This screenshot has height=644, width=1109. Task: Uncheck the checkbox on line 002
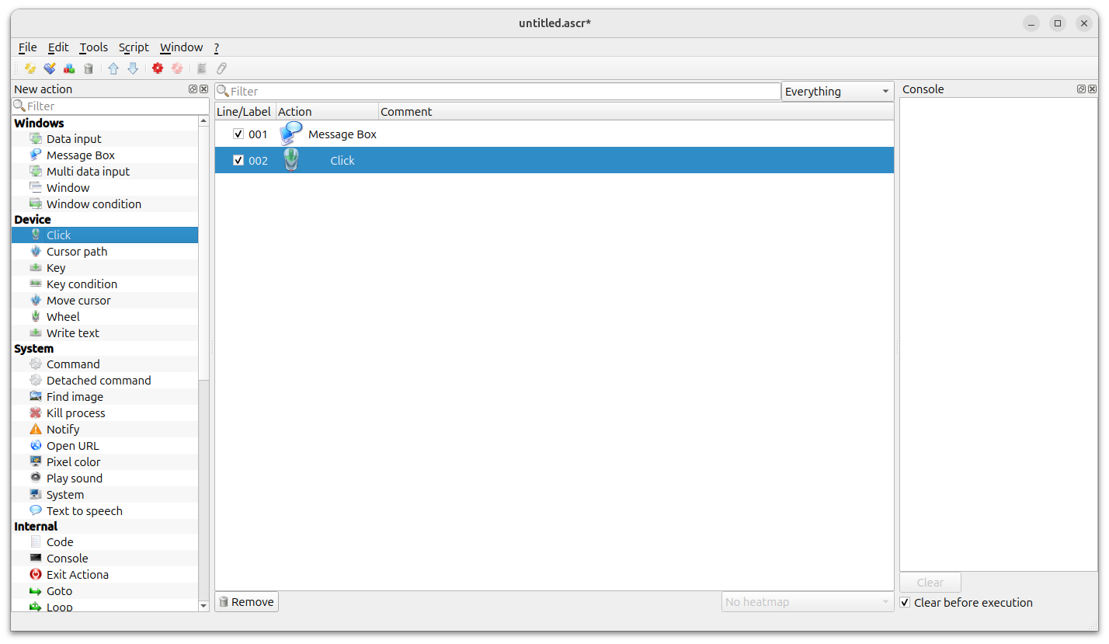coord(238,160)
